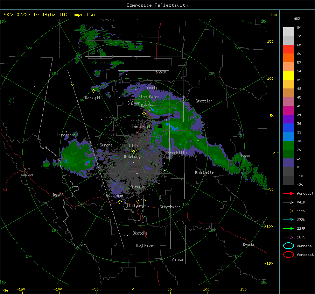Click the Brooks label
This screenshot has width=315, height=294.
coord(249,245)
